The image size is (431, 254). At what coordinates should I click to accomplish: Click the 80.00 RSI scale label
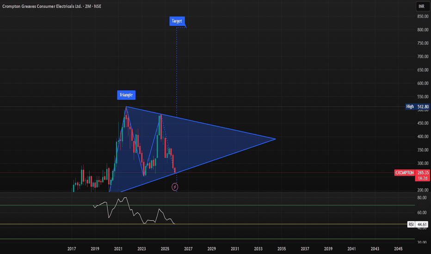(422, 198)
